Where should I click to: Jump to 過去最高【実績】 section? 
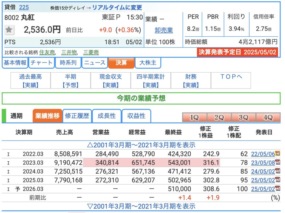(x=31, y=81)
